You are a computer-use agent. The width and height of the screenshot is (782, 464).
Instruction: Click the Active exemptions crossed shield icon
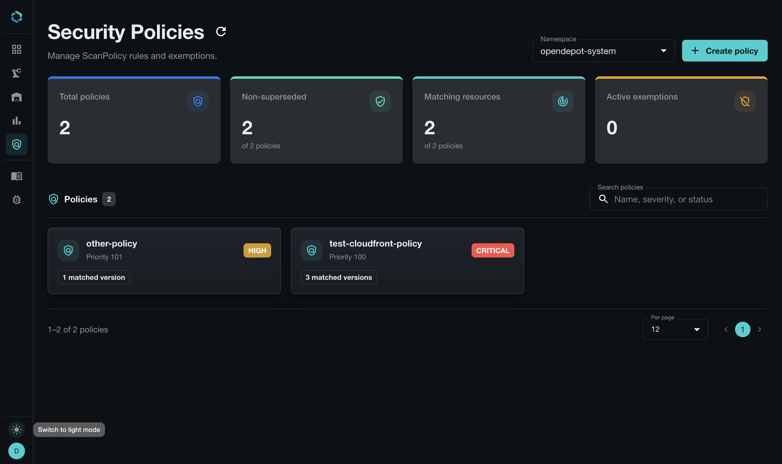745,101
